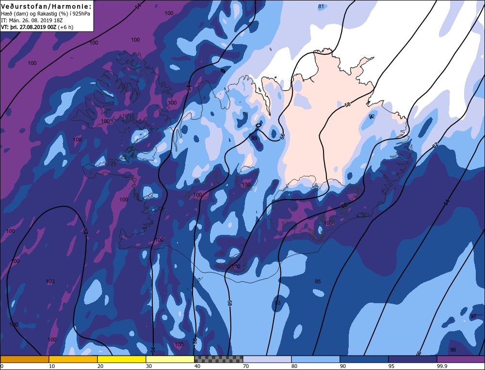Click the amber 10-20 legend color swatch
The image size is (485, 370).
click(73, 359)
